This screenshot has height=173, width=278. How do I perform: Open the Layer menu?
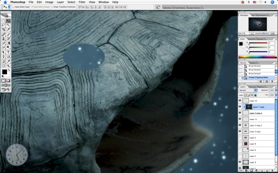pos(60,2)
